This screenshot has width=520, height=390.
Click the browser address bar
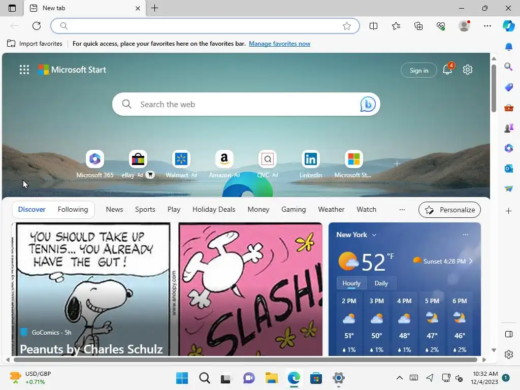click(x=205, y=26)
